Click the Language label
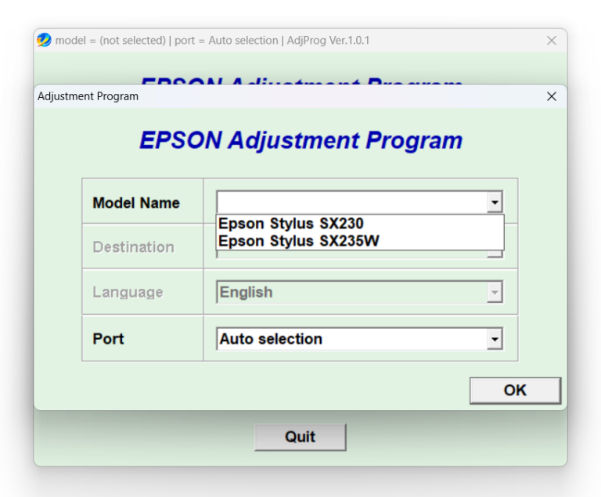 click(x=128, y=292)
